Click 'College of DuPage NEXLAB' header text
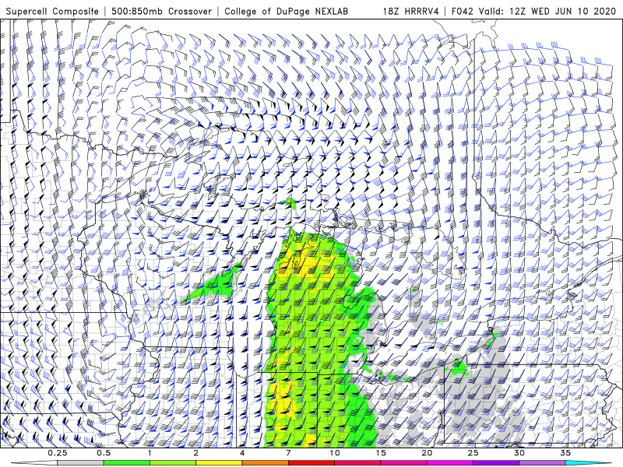The width and height of the screenshot is (623, 467). tap(286, 11)
